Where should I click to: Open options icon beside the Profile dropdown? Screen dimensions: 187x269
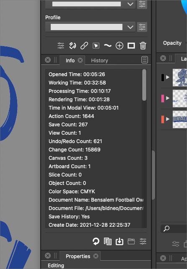tap(142, 27)
